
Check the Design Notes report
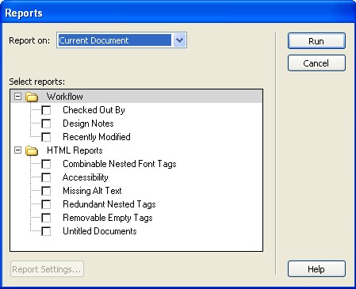tap(46, 124)
